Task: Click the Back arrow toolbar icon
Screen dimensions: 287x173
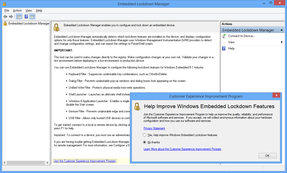Action: point(5,17)
